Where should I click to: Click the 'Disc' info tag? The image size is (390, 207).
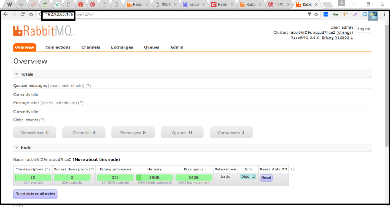coord(245,176)
